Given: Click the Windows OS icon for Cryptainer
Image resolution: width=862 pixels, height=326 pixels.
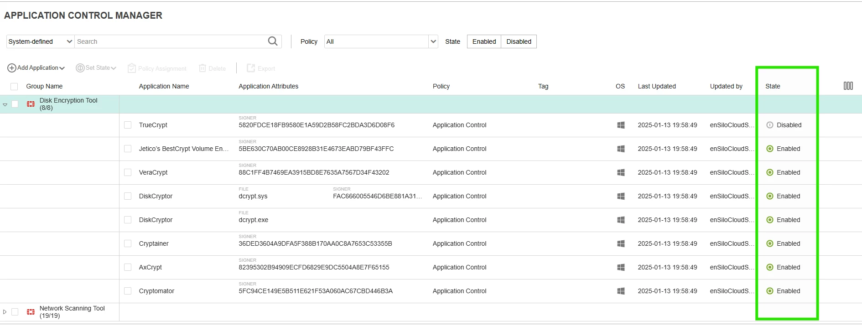Looking at the screenshot, I should tap(621, 243).
